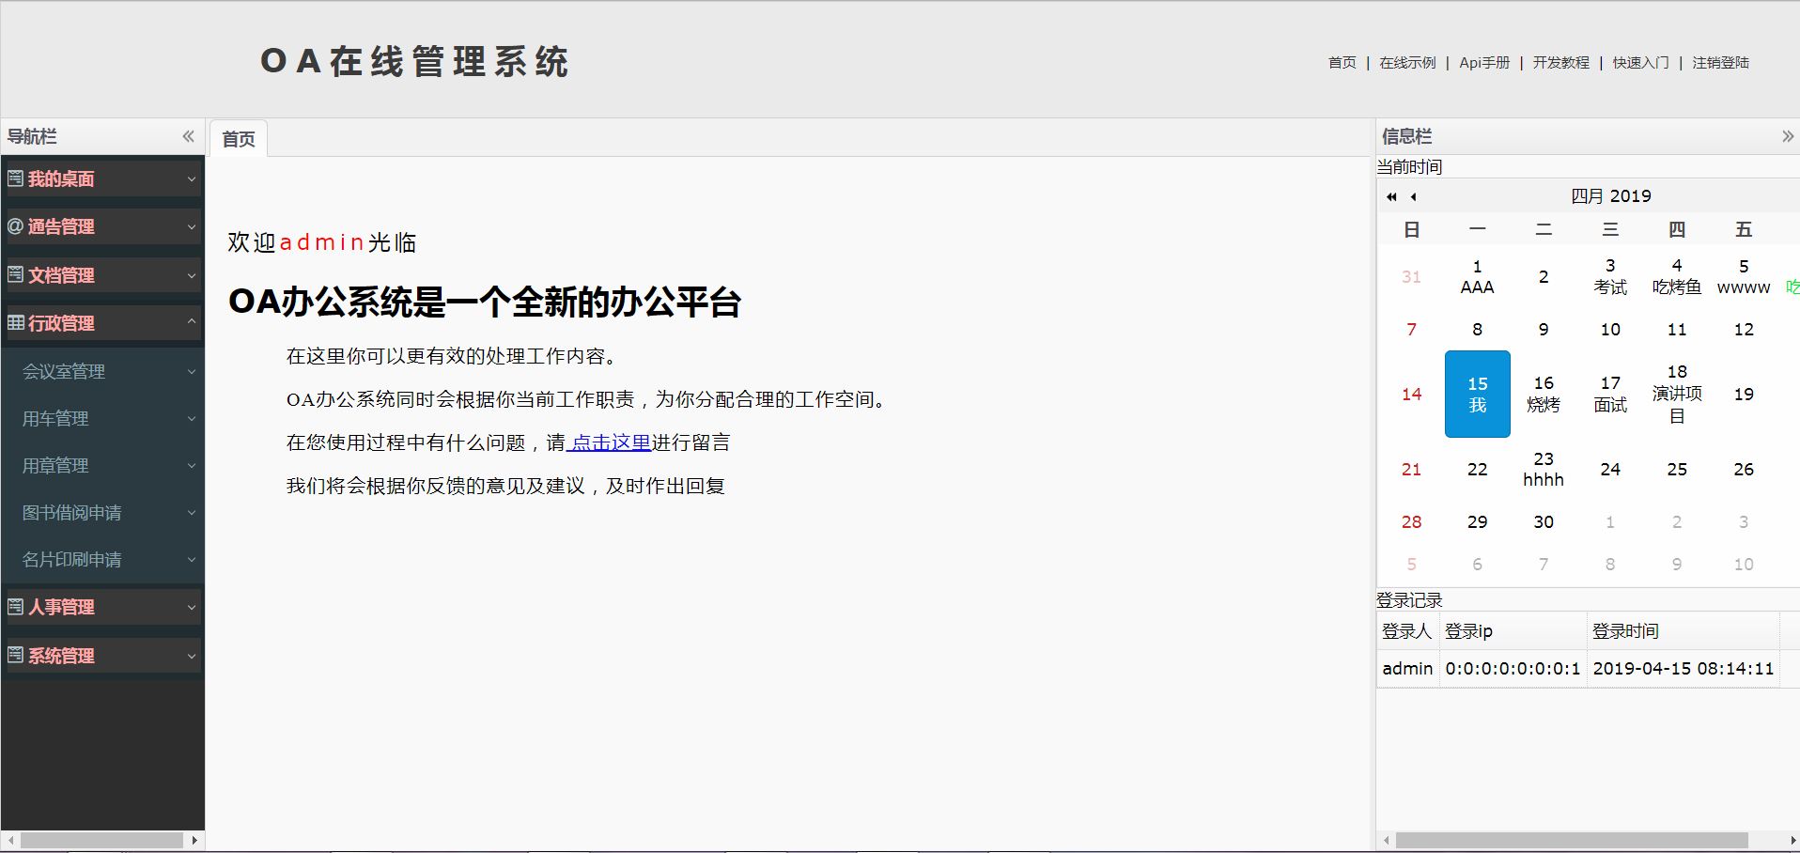The height and width of the screenshot is (853, 1800).
Task: Collapse the 信息栏 panel with double-arrow icon
Action: 1787,136
